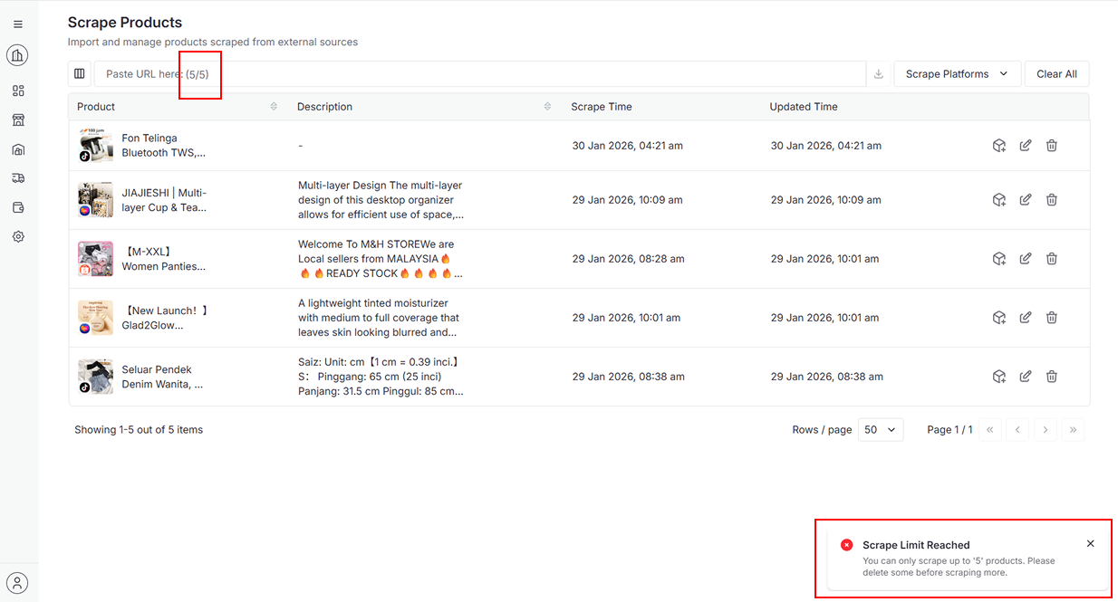
Task: Click the user profile icon at bottom left
Action: point(18,582)
